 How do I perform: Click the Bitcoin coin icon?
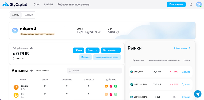pos(16,87)
